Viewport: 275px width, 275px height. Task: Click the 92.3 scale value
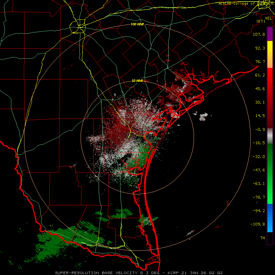[x=260, y=48]
